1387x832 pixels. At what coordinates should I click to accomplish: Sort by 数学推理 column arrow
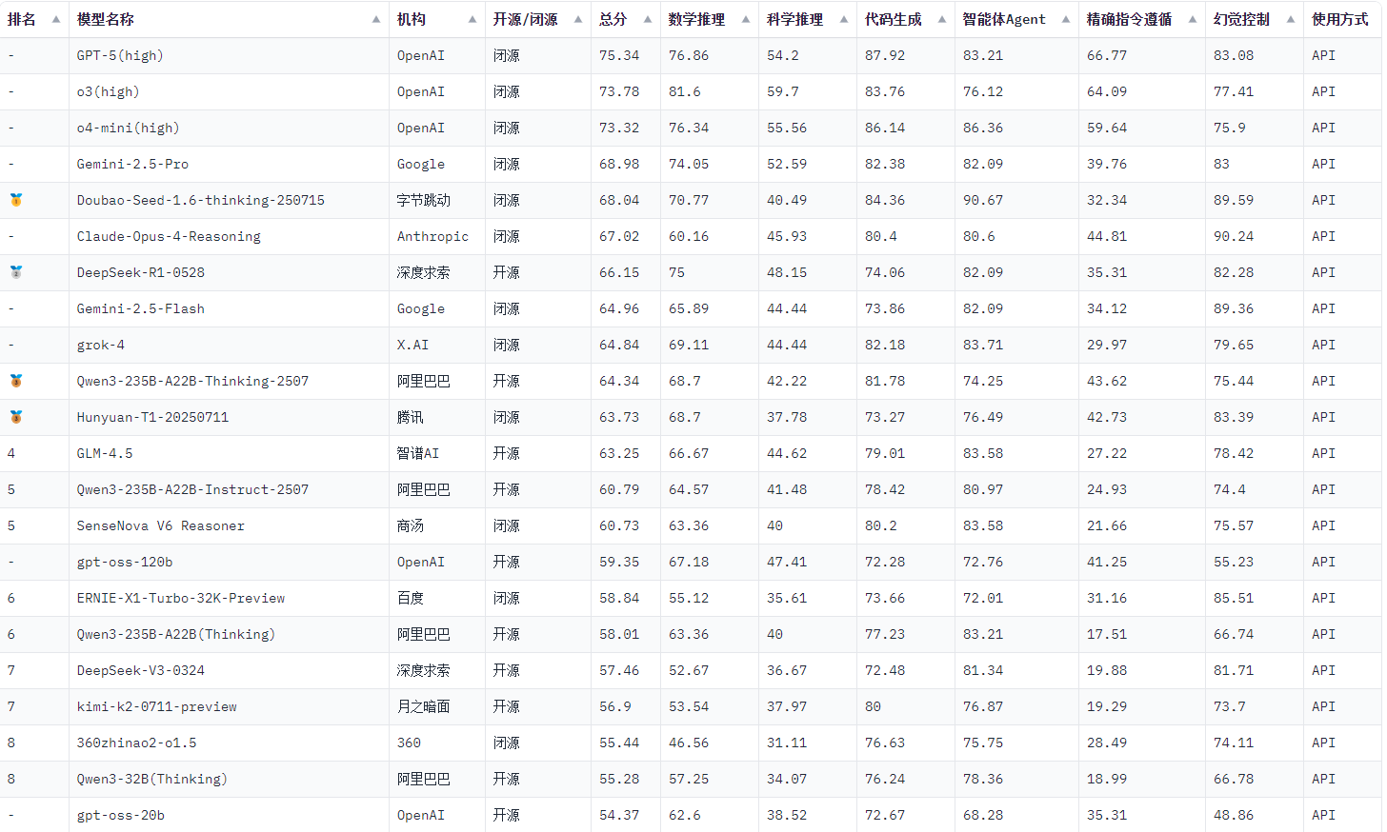(746, 19)
